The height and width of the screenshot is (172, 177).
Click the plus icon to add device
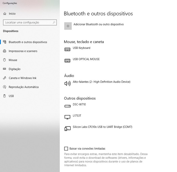point(68,26)
